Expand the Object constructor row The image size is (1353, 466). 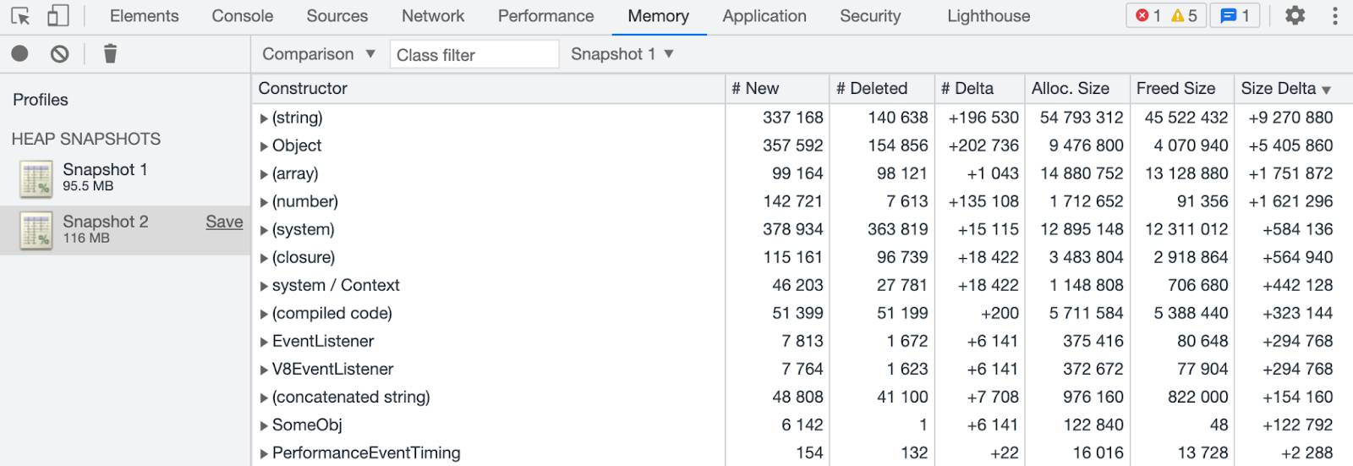pyautogui.click(x=264, y=146)
